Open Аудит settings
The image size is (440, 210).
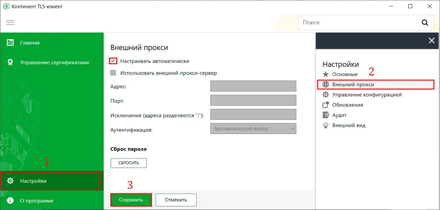[x=340, y=115]
